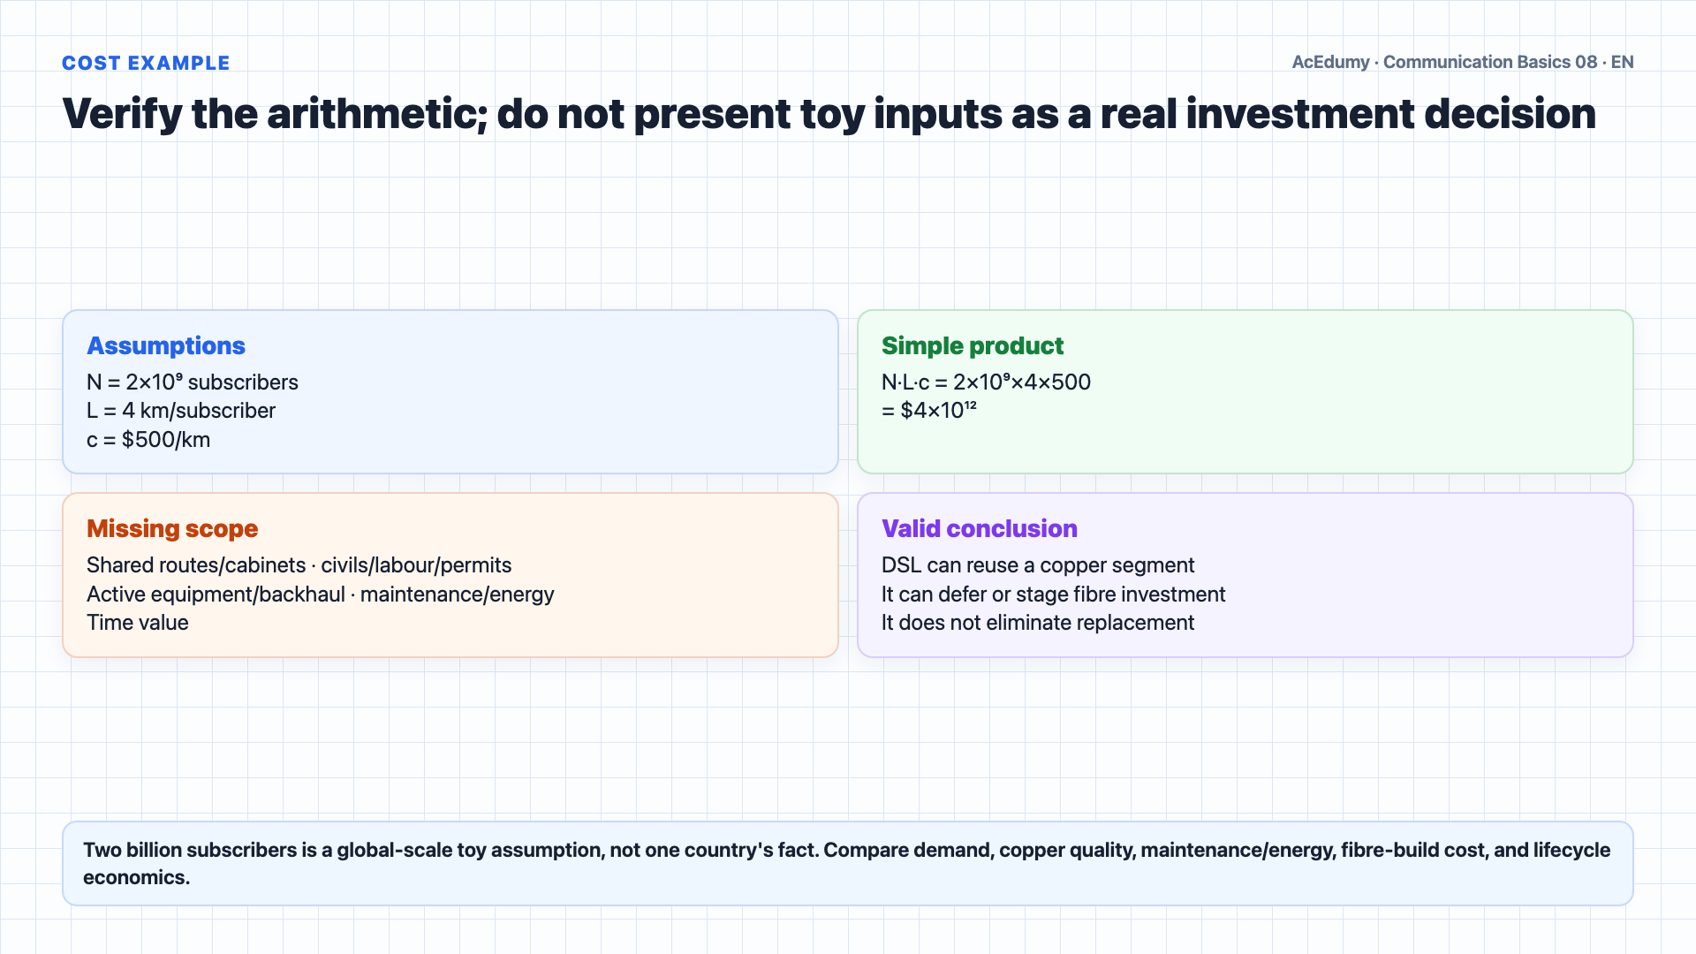Select the does not eliminate replacement line
The image size is (1696, 954).
click(1038, 623)
